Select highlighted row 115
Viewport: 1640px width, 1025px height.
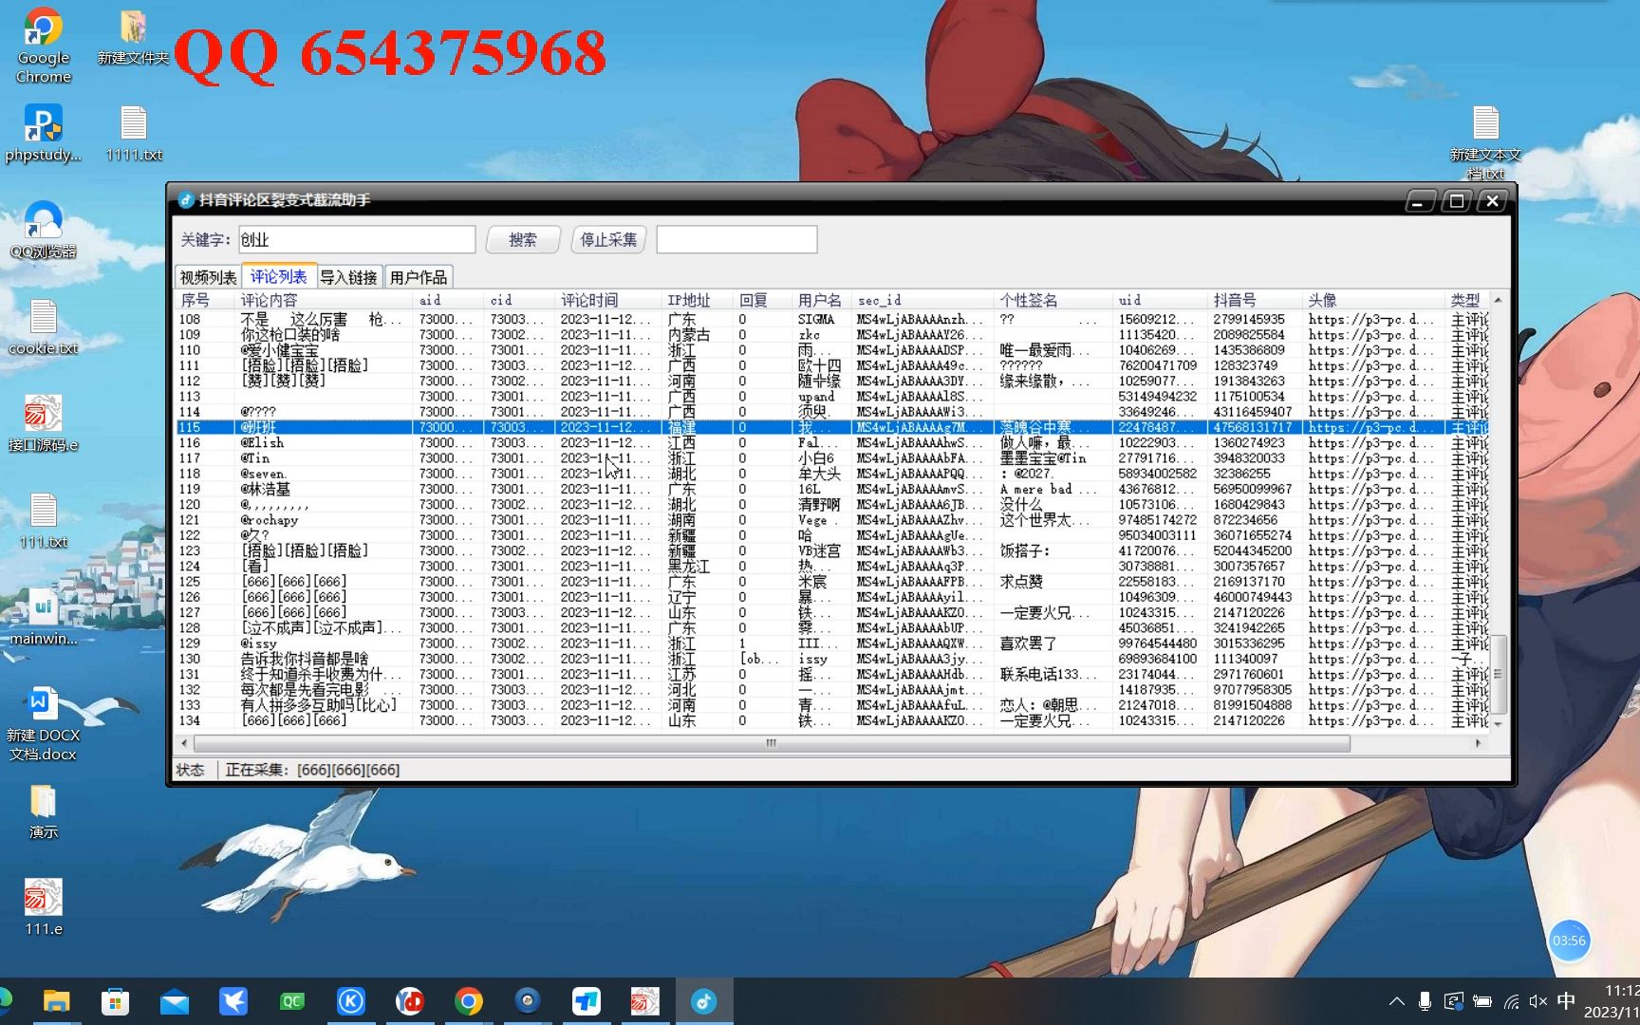[x=831, y=427]
